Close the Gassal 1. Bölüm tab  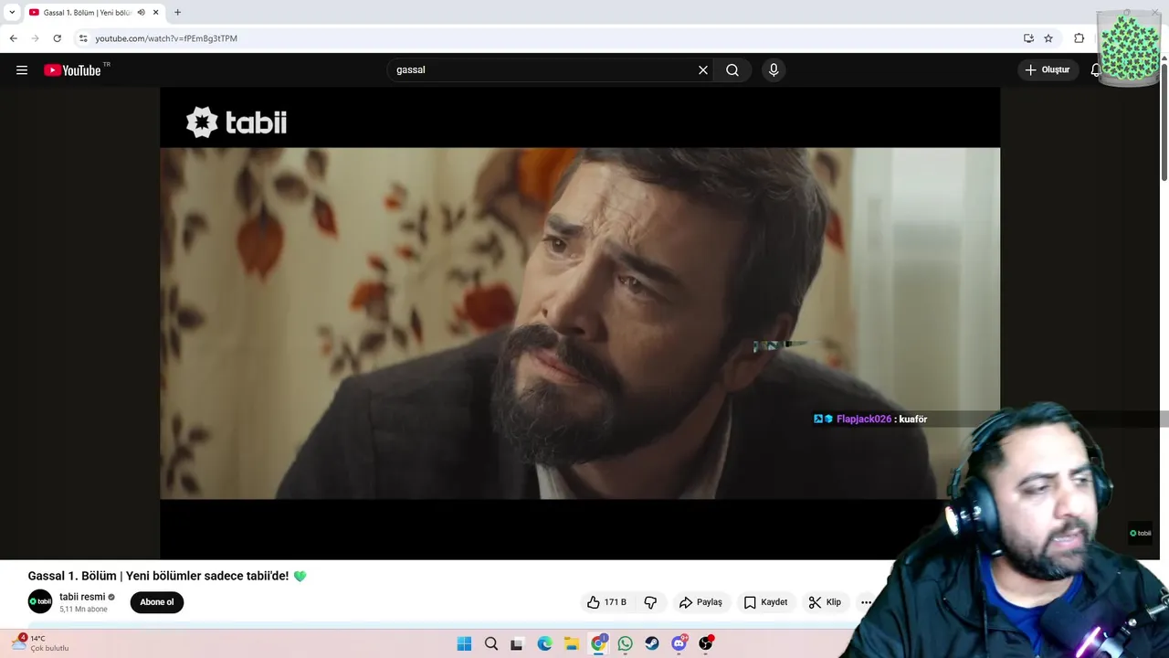(156, 13)
